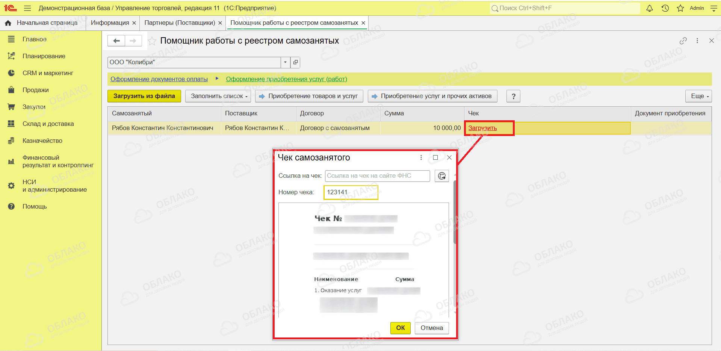Open the service menu at top right
The width and height of the screenshot is (721, 351).
tap(714, 8)
